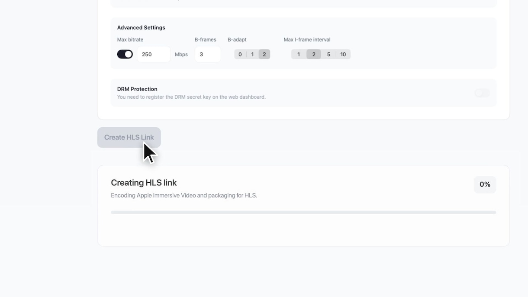The width and height of the screenshot is (528, 297).
Task: Set B-adapt to 0
Action: click(240, 54)
